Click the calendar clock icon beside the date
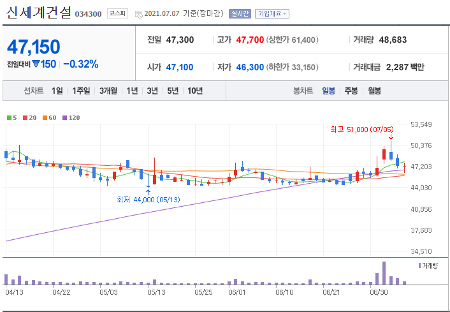450x312 pixels. [138, 15]
